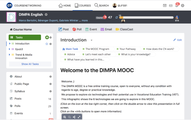Screen dimensions: 191x120
Task: Zoom in on the infographic
Action: point(65,117)
